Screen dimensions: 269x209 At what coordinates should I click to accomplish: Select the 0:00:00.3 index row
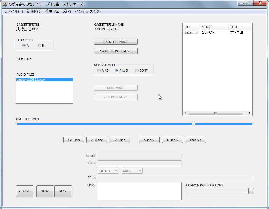coord(217,33)
